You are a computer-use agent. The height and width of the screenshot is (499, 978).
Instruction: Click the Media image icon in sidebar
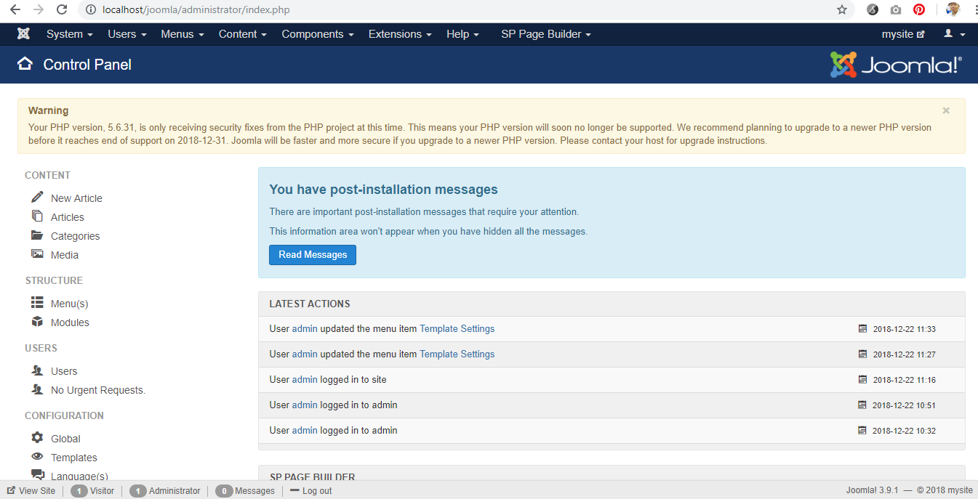[37, 254]
